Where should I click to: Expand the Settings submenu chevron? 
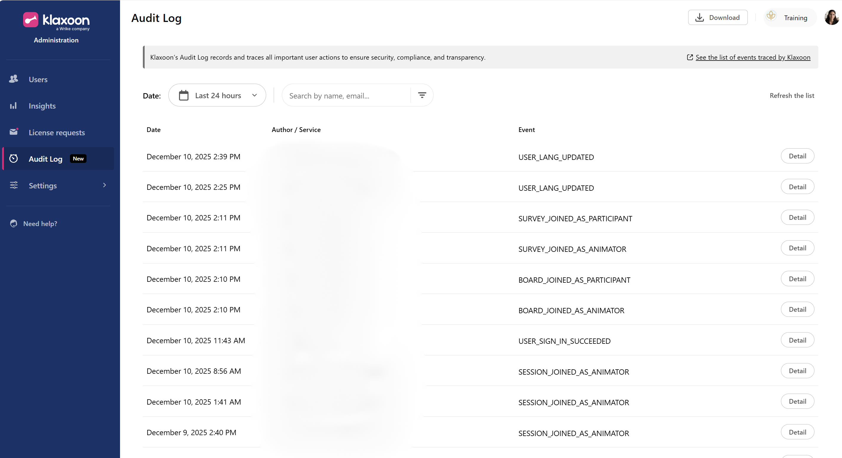(x=105, y=185)
